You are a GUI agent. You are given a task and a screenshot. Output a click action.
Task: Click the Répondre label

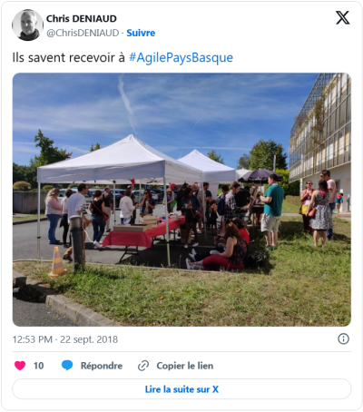[102, 366]
